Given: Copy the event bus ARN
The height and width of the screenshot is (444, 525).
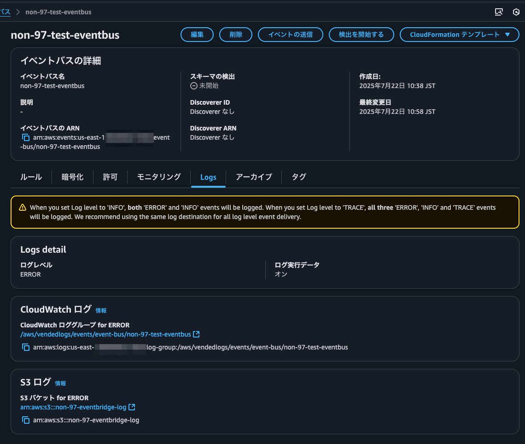Looking at the screenshot, I should pyautogui.click(x=26, y=137).
